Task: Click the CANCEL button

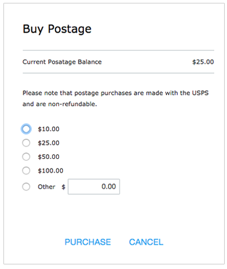Action: coord(146,242)
